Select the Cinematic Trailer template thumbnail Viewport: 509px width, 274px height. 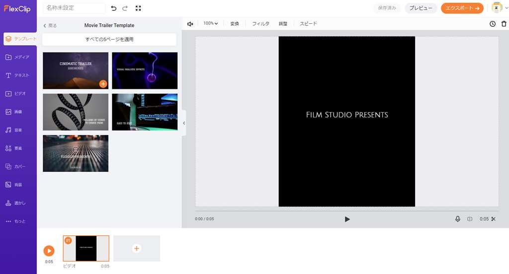pos(75,70)
